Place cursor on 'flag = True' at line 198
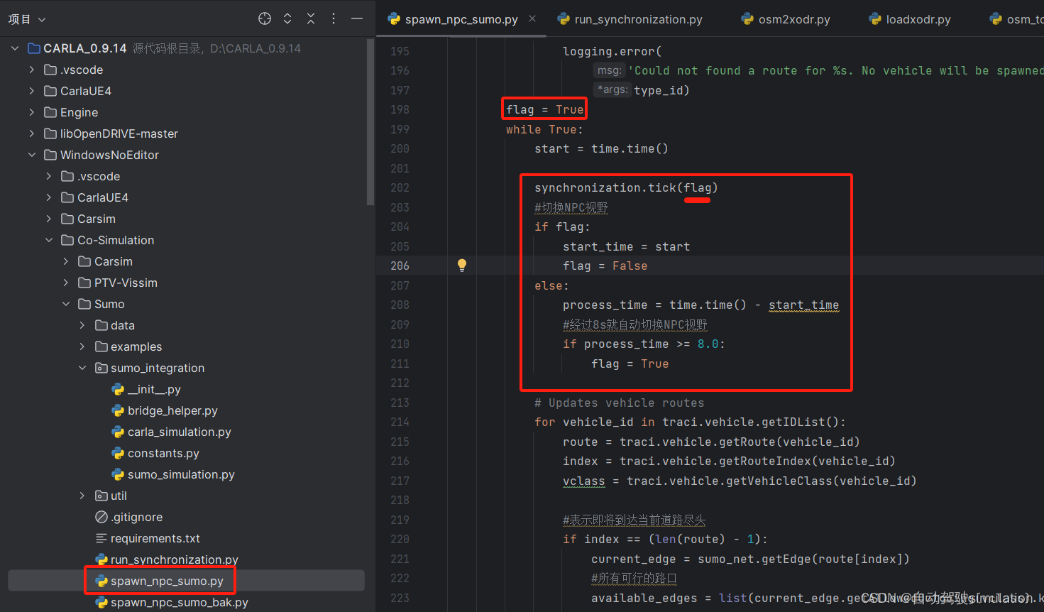 pyautogui.click(x=544, y=109)
